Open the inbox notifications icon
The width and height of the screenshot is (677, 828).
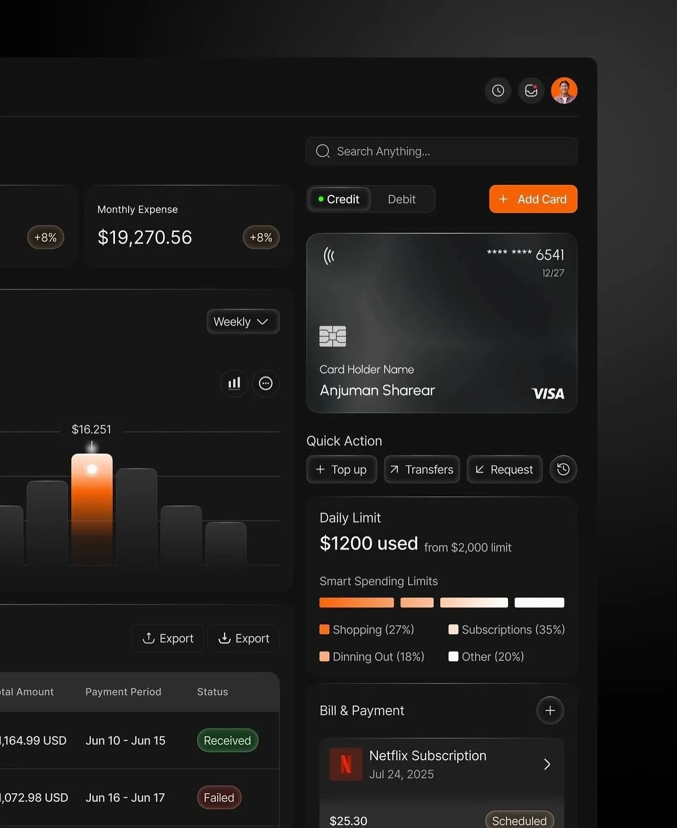(531, 91)
